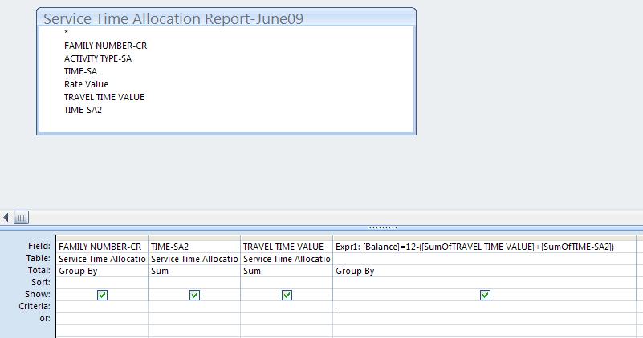Click the Total row label

(x=39, y=270)
